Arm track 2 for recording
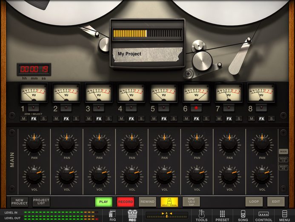 point(66,108)
